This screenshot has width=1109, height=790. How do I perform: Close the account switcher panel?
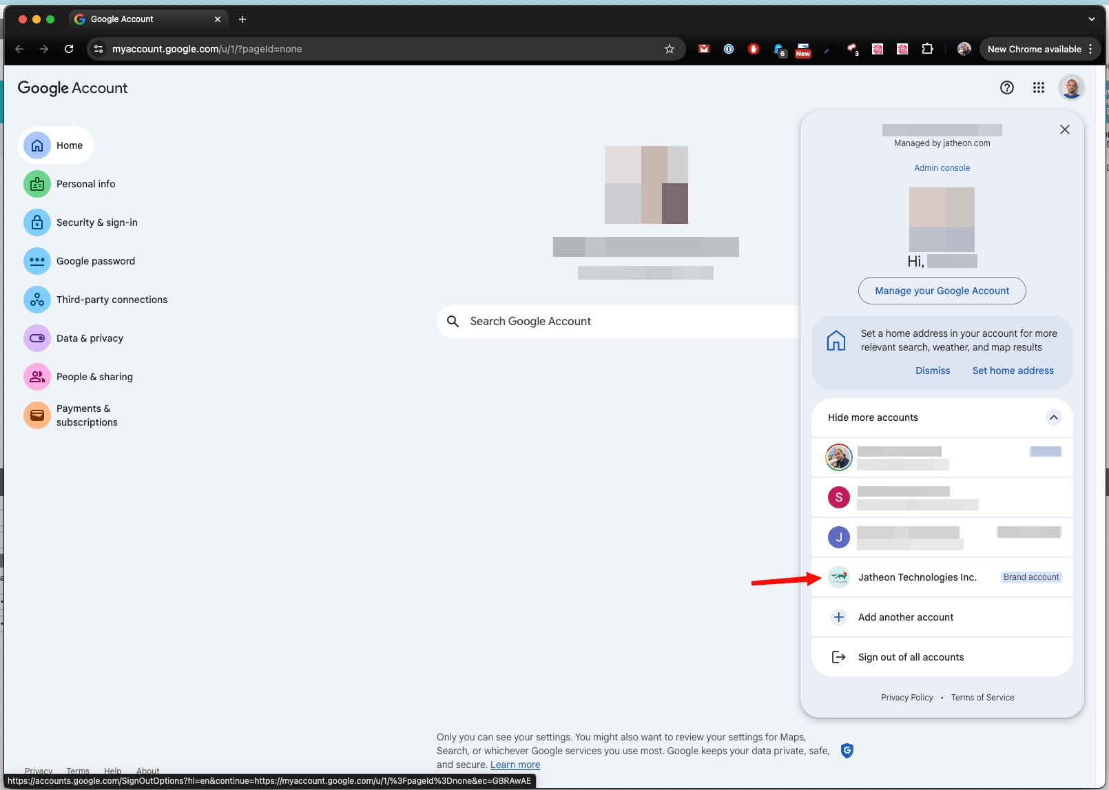[1065, 129]
